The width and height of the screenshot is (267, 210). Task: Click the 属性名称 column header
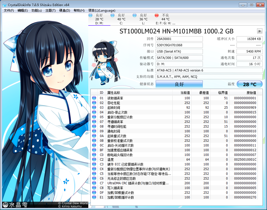(x=139, y=93)
